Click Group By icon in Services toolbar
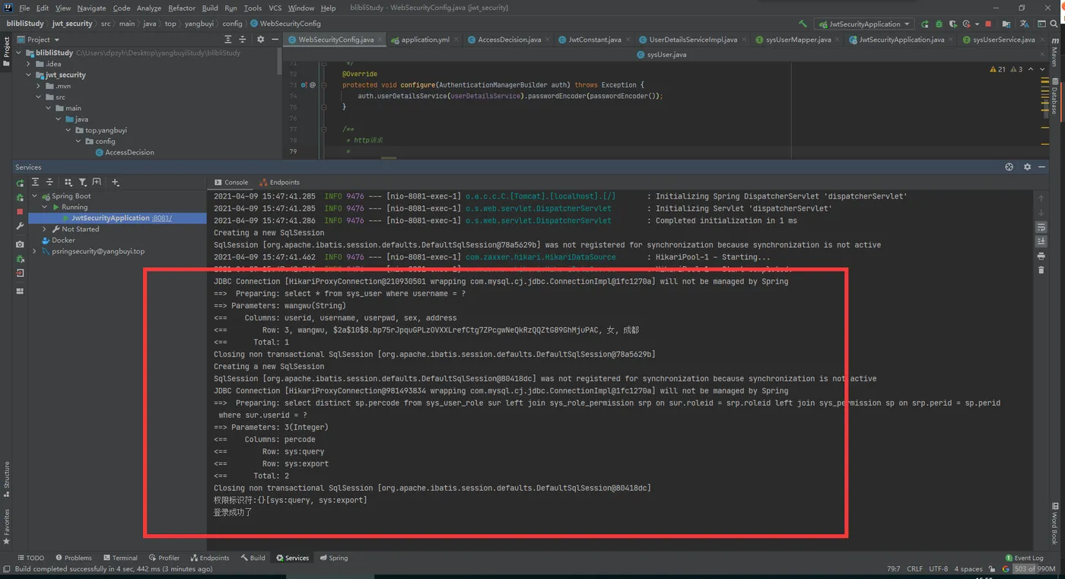Viewport: 1065px width, 579px height. point(68,183)
